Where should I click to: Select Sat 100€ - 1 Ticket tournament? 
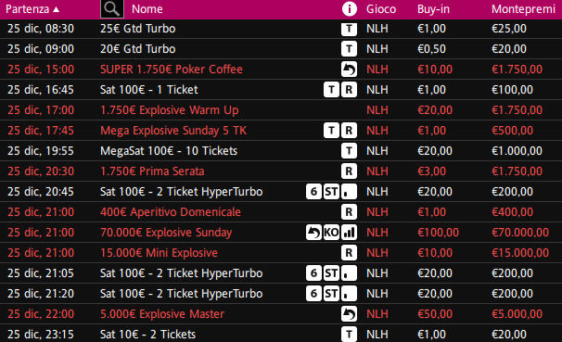[148, 90]
